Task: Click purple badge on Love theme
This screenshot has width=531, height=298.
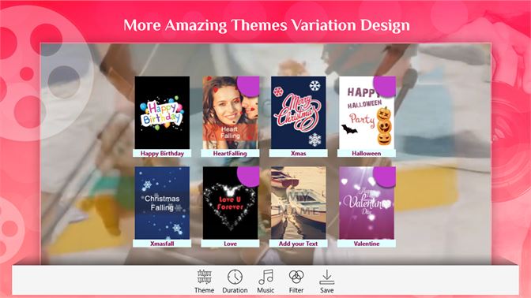Action: pyautogui.click(x=249, y=176)
